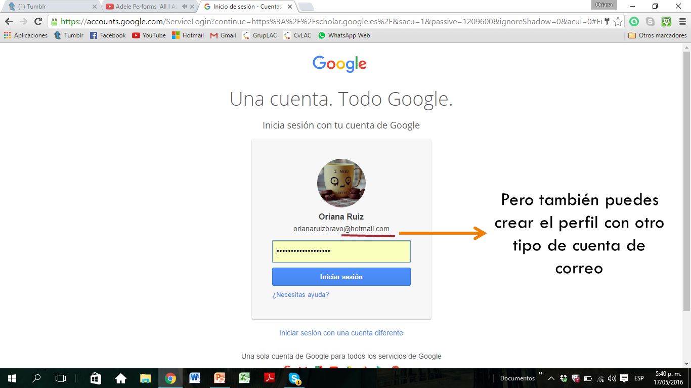The height and width of the screenshot is (388, 691).
Task: Open the ¿Necesitas ayuda? link
Action: (x=300, y=294)
